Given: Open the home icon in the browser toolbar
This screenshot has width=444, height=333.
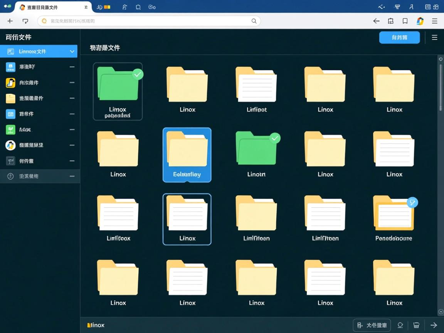Looking at the screenshot, I should point(125,7).
